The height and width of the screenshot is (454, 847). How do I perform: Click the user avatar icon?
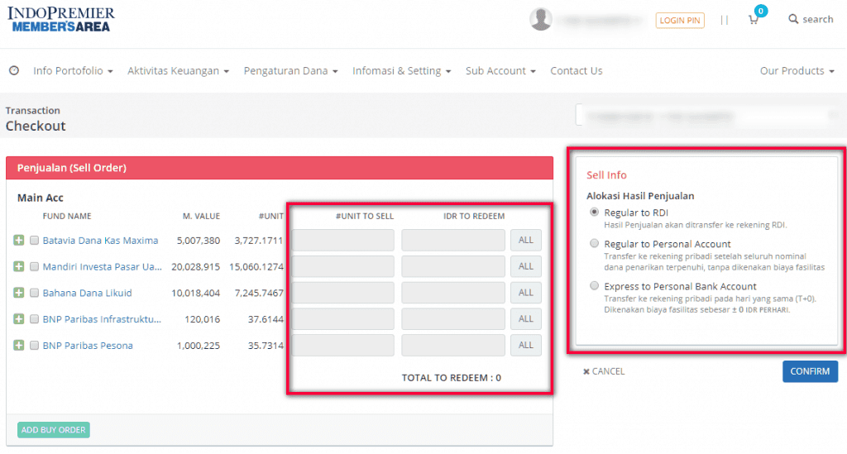click(541, 19)
